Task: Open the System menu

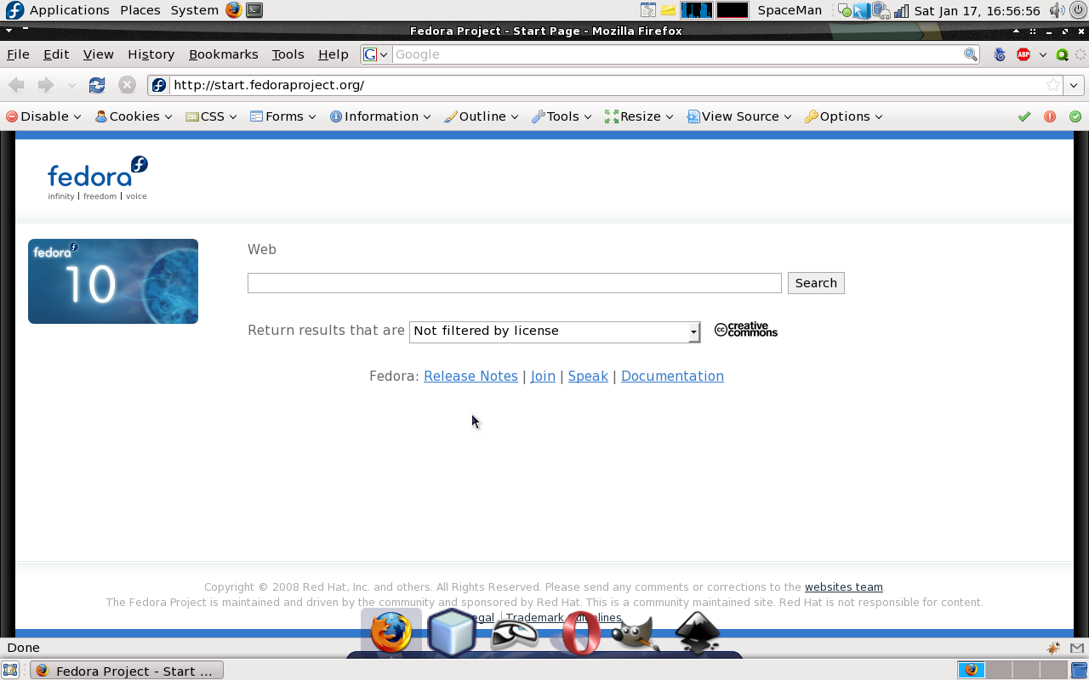Action: 194,10
